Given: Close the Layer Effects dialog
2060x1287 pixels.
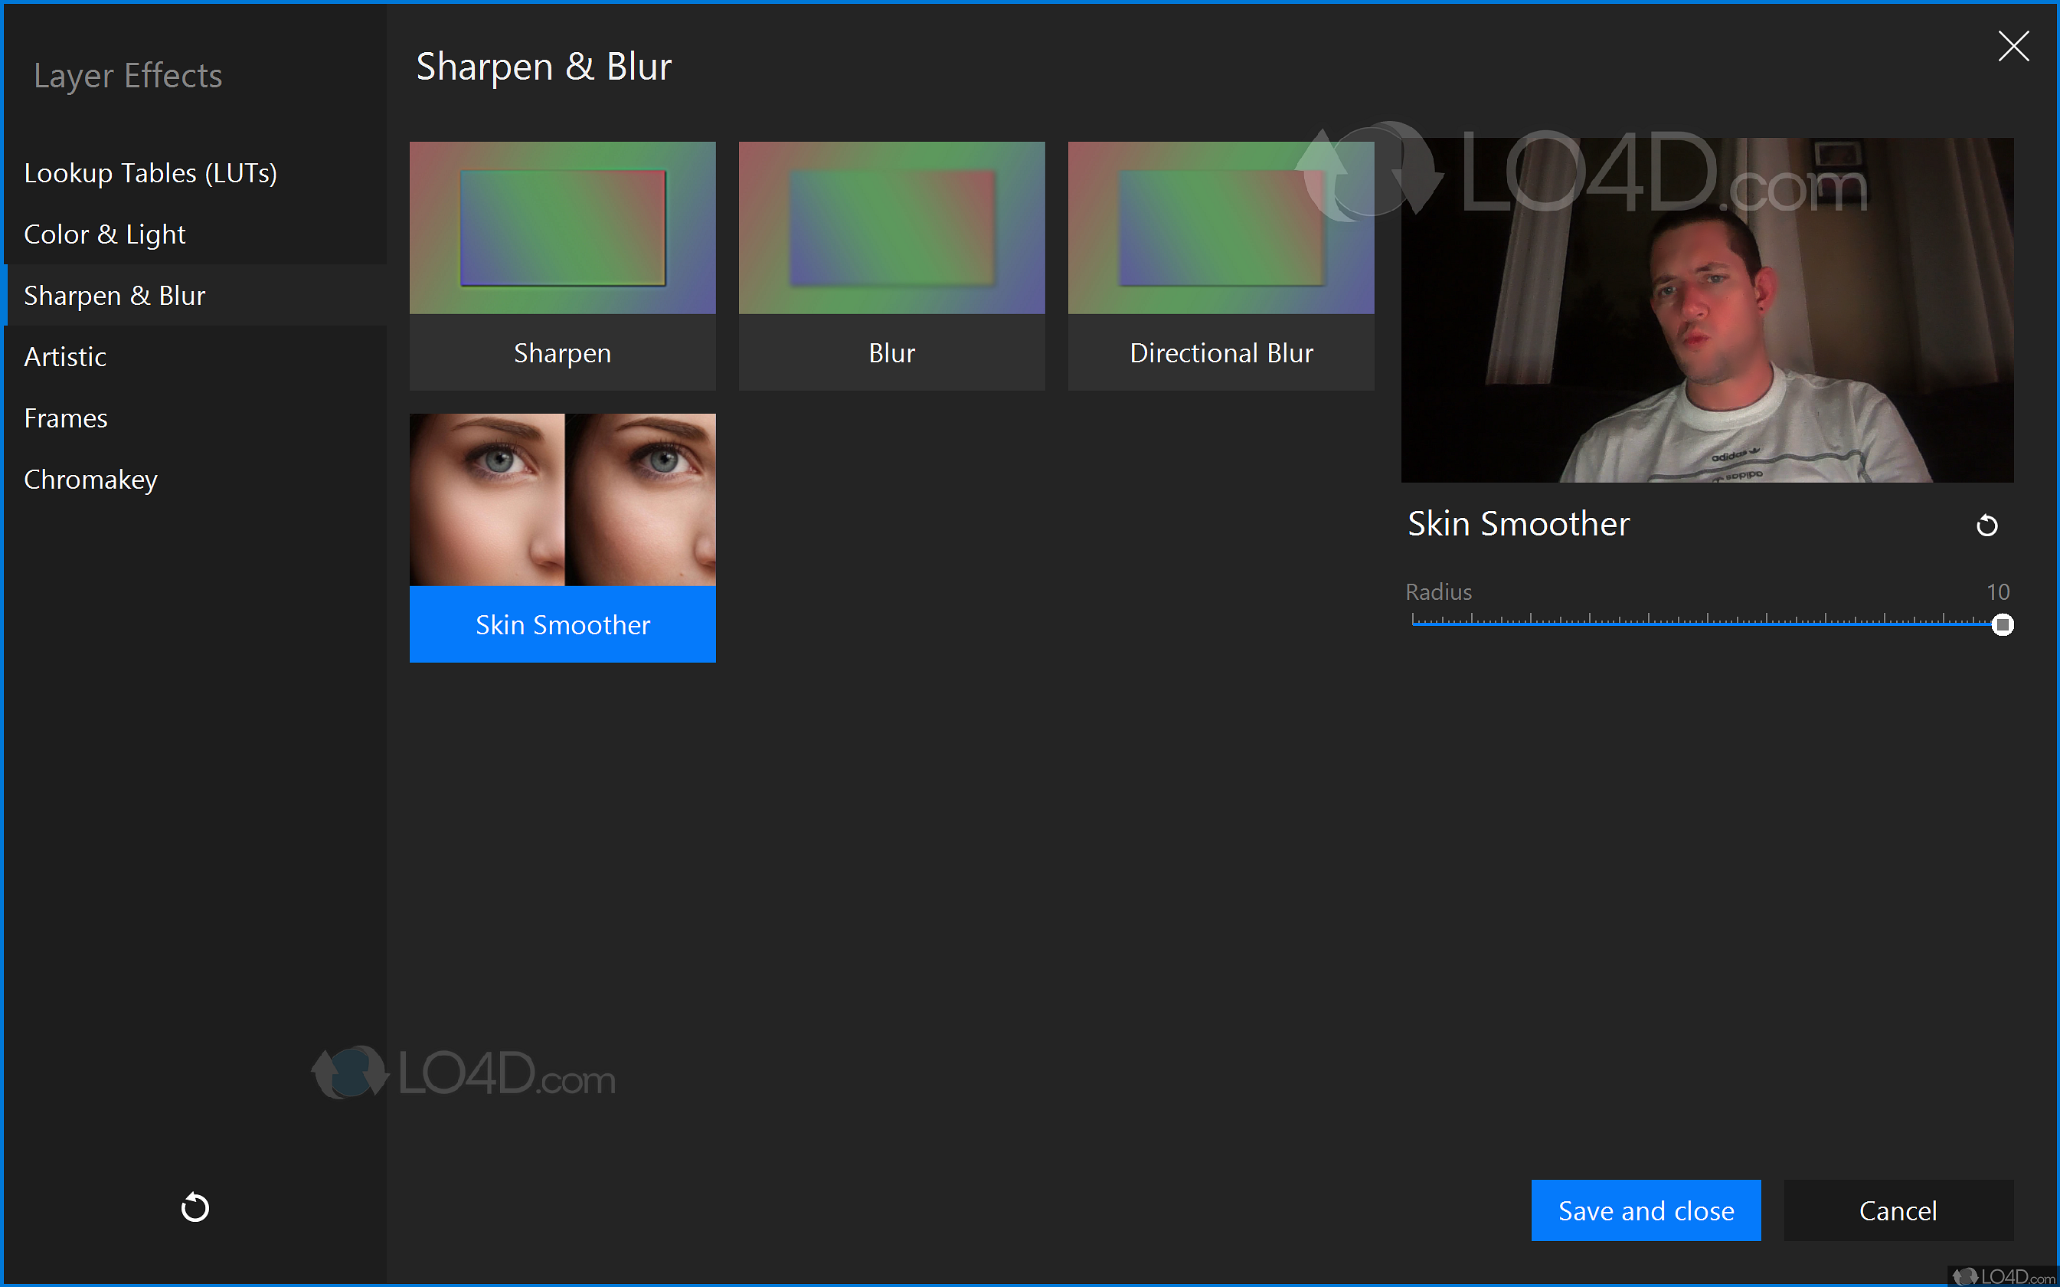Looking at the screenshot, I should (2013, 47).
